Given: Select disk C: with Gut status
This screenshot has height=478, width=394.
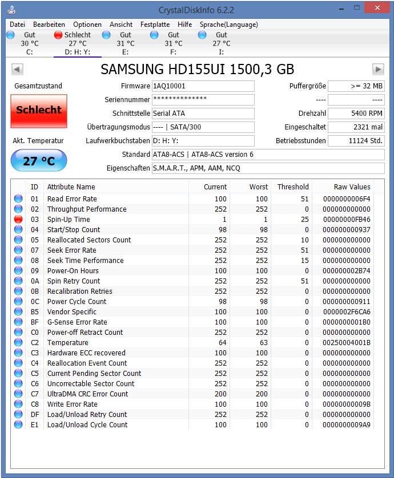Looking at the screenshot, I should coord(29,43).
